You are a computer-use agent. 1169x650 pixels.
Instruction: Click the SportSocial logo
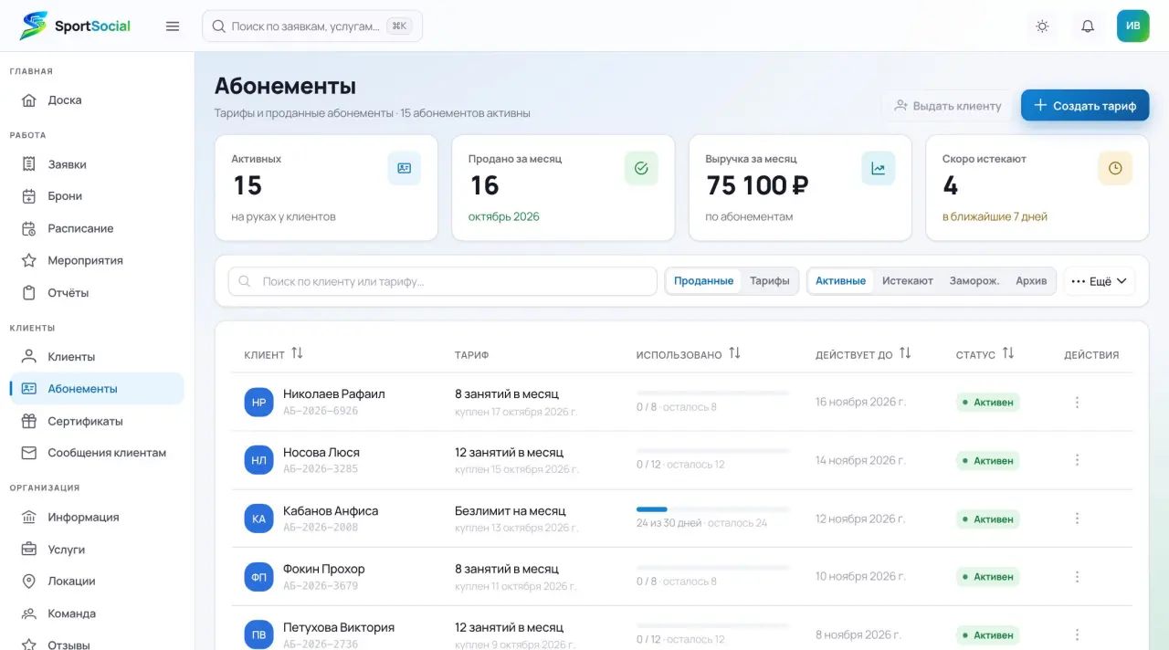point(75,26)
